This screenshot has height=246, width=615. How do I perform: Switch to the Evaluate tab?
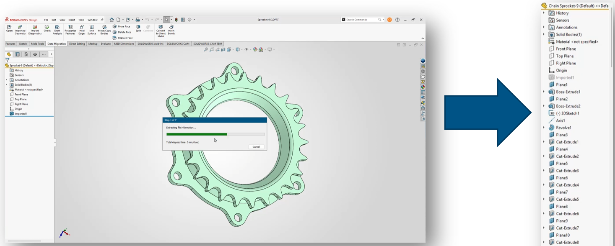106,44
